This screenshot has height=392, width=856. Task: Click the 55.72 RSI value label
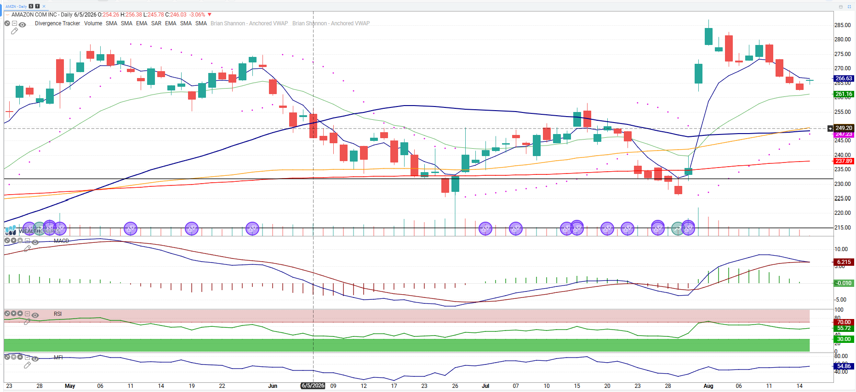(844, 328)
